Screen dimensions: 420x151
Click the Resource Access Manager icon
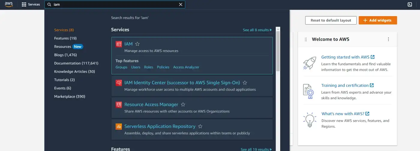pyautogui.click(x=119, y=105)
